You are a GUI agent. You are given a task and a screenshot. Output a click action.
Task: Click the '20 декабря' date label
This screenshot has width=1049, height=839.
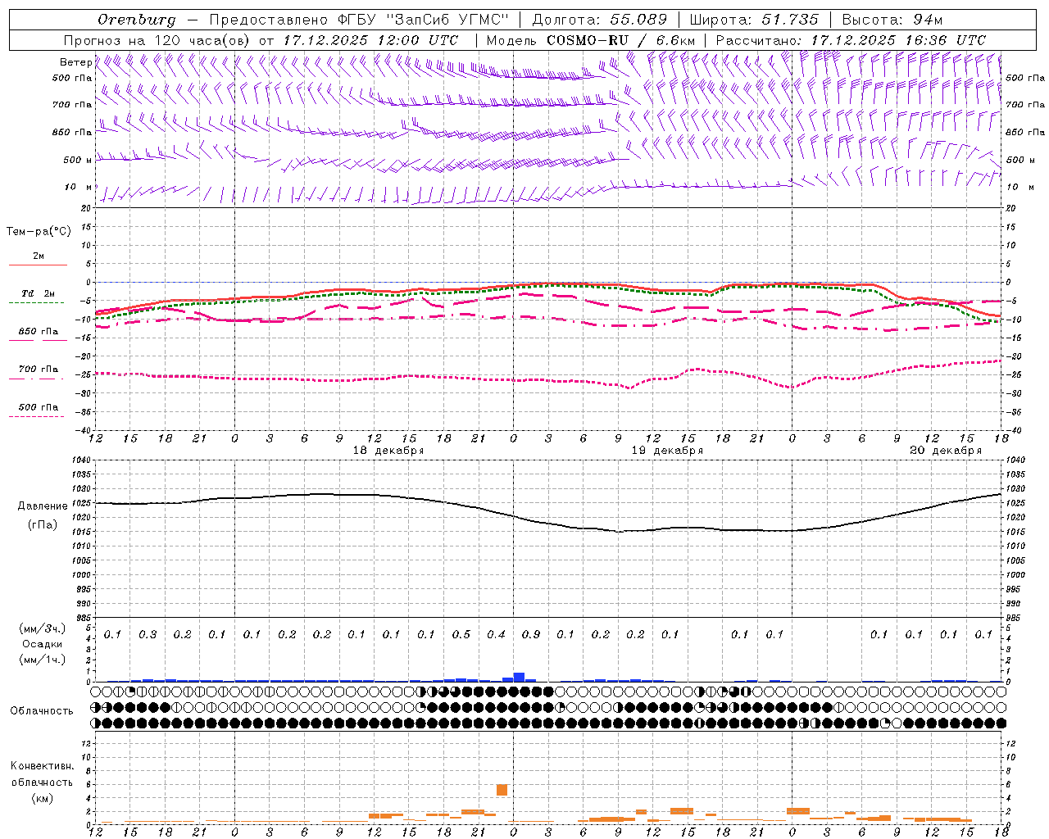pos(946,451)
